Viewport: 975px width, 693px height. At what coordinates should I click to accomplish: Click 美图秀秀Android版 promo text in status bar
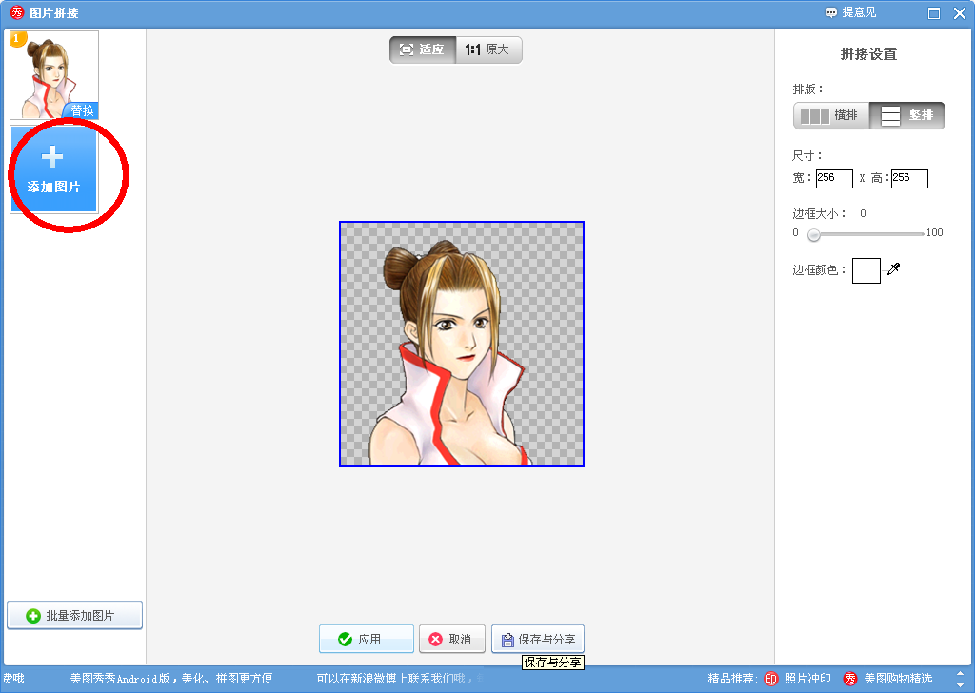tap(171, 679)
